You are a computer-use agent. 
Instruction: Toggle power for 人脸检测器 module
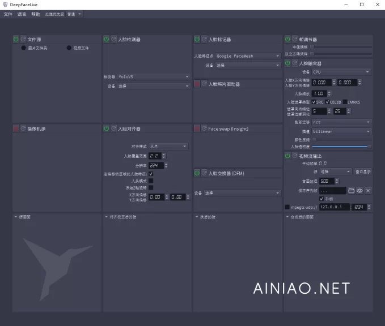tap(107, 39)
